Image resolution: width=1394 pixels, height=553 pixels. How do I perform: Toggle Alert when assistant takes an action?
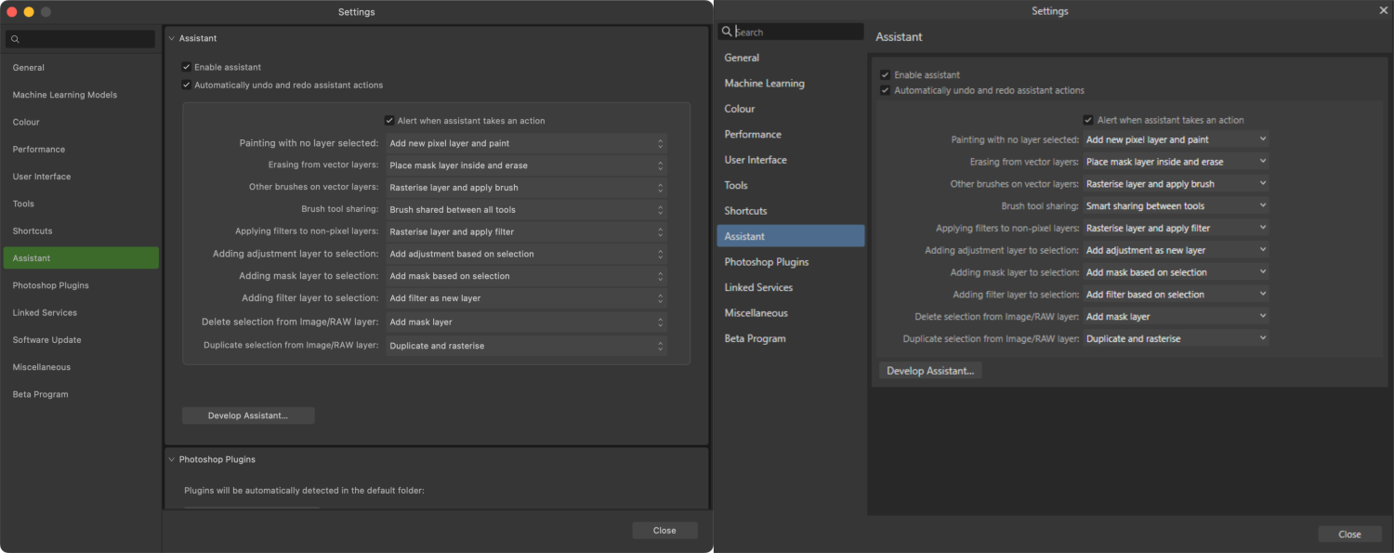click(x=389, y=120)
